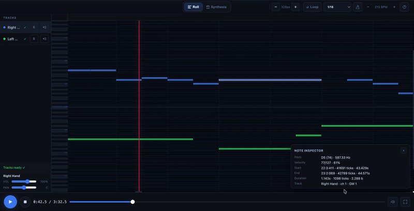414x211 pixels.
Task: Open the 1/16 grid quantize dropdown
Action: tap(337, 7)
